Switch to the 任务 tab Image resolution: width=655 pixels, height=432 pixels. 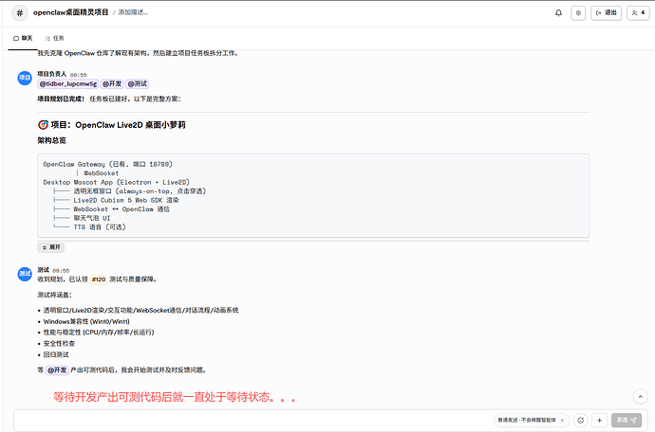coord(54,38)
